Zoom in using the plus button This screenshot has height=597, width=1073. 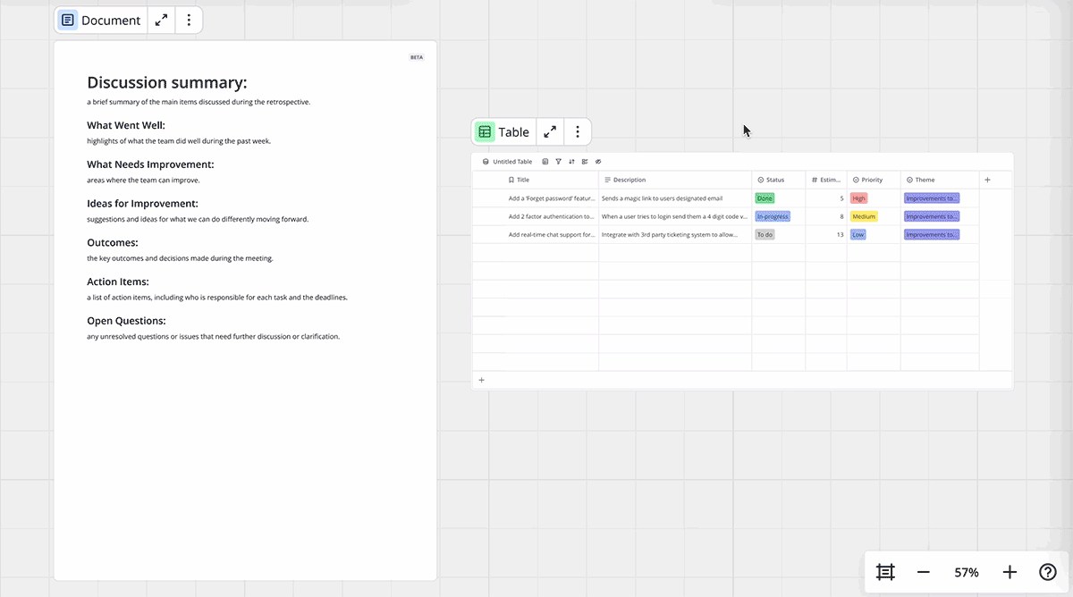point(1010,572)
